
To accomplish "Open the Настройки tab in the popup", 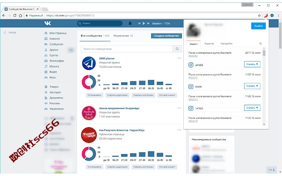I will click(x=226, y=44).
